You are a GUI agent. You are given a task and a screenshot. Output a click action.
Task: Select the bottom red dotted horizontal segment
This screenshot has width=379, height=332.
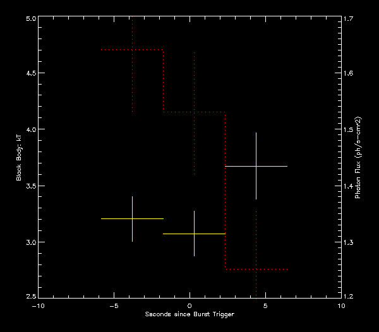(256, 269)
